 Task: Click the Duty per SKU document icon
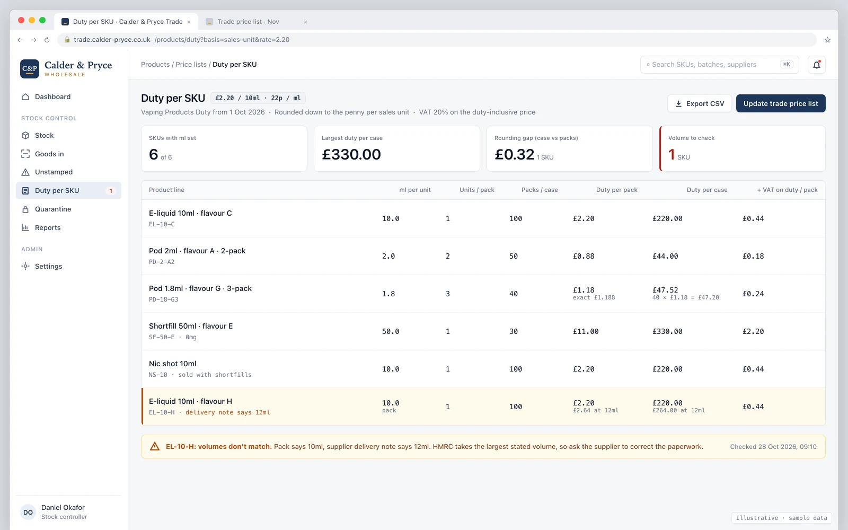[25, 191]
